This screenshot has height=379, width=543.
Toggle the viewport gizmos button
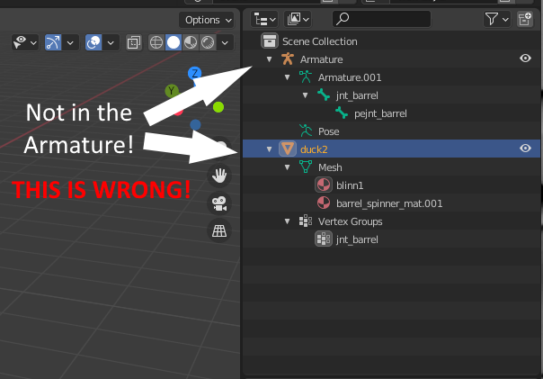pyautogui.click(x=53, y=42)
